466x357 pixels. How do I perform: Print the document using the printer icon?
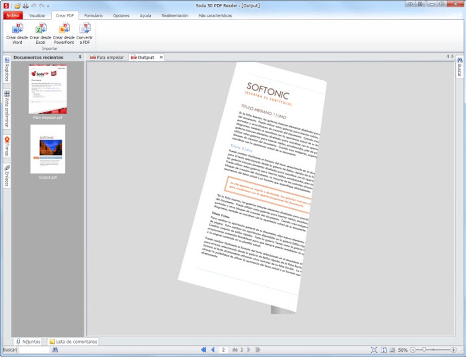(x=26, y=5)
